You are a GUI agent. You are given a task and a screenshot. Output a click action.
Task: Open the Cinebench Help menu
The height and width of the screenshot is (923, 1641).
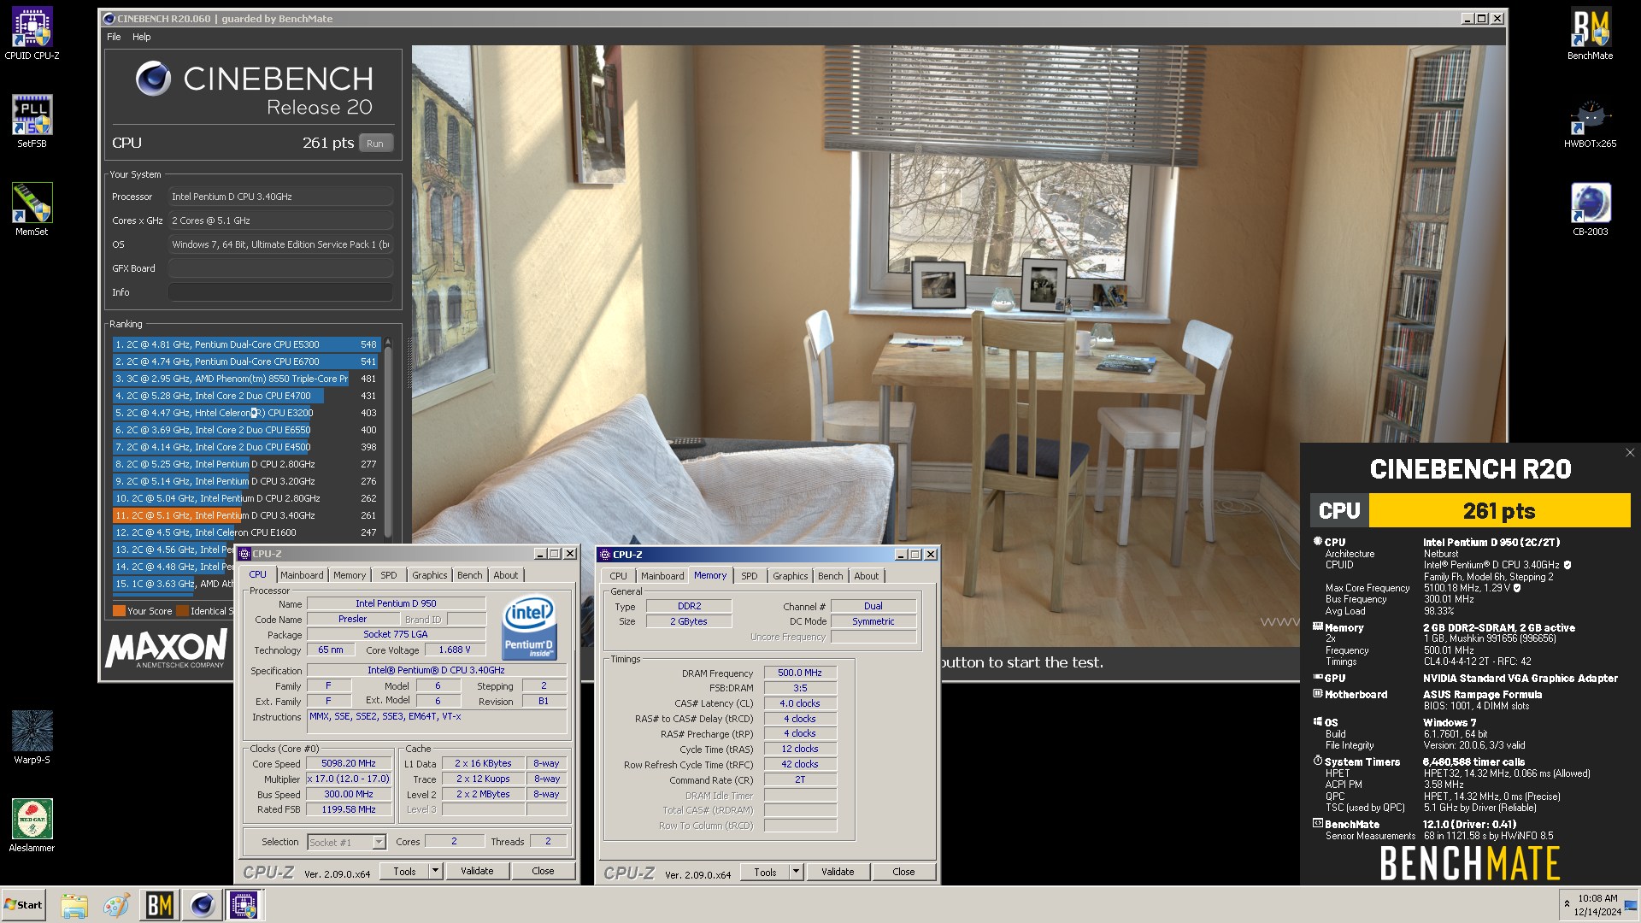(142, 37)
